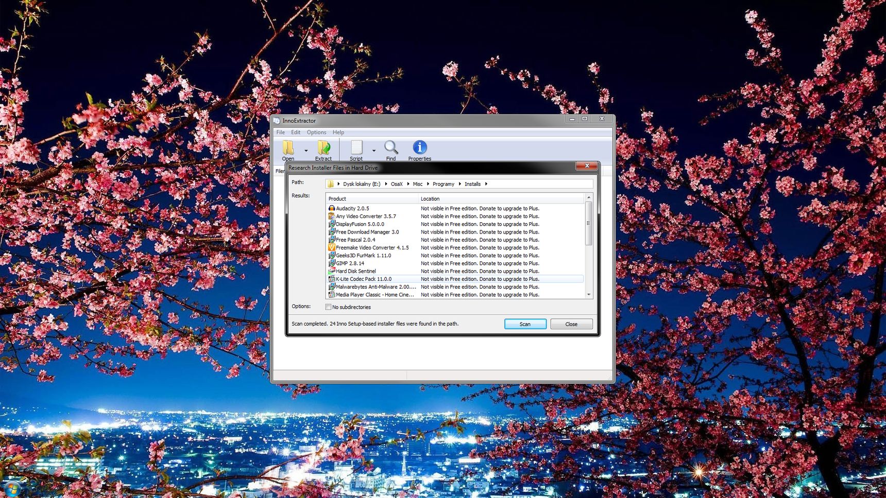Click the Any Video Converter 3.5.7 icon
The image size is (886, 498).
pos(332,216)
